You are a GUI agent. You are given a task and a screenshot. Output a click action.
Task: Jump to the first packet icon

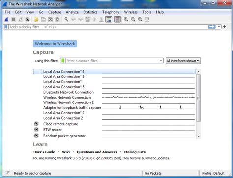click(x=94, y=19)
